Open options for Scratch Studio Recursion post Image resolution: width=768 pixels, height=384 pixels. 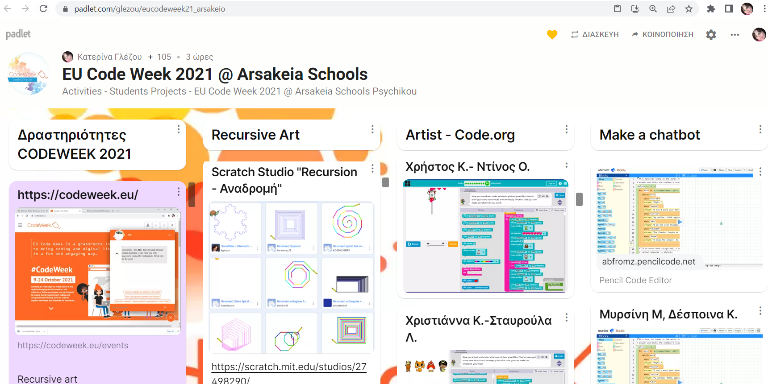click(372, 169)
